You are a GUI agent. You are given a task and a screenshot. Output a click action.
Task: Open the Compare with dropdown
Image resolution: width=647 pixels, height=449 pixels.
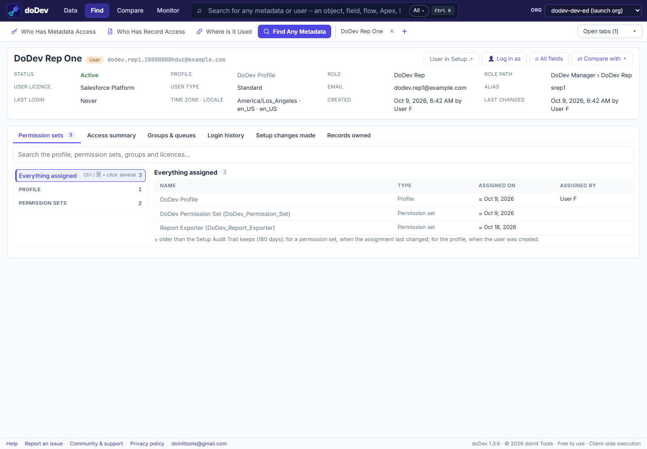click(x=602, y=59)
